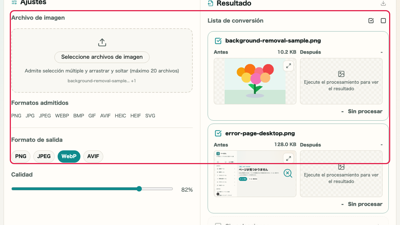Click the SVG supported format label
Image resolution: width=400 pixels, height=225 pixels.
[150, 116]
